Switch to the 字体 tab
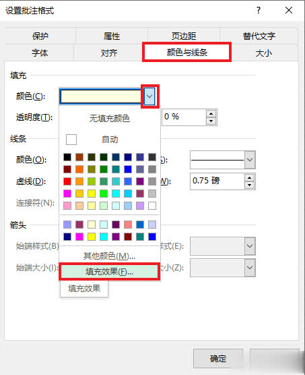This screenshot has width=305, height=375. (40, 53)
